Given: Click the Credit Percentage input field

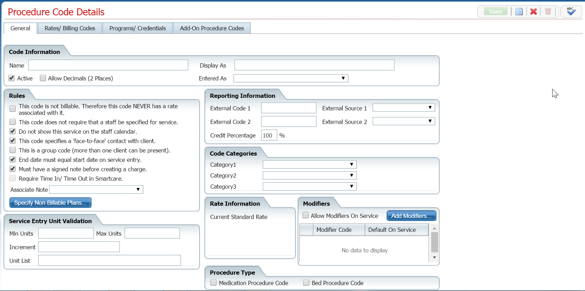Looking at the screenshot, I should coord(269,135).
